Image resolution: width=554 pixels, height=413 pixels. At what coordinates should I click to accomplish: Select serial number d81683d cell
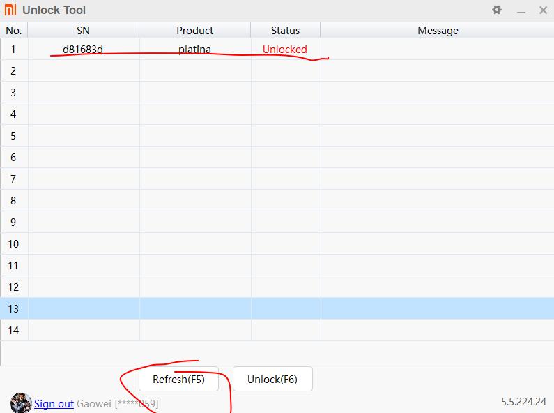pyautogui.click(x=83, y=49)
